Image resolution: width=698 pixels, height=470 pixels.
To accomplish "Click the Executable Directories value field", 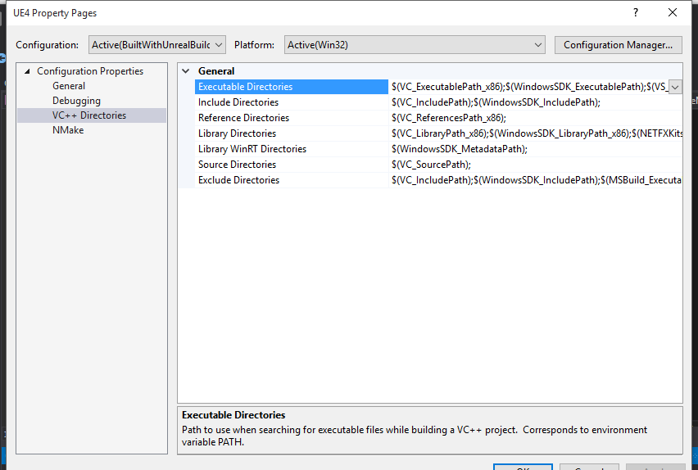I will pos(529,87).
